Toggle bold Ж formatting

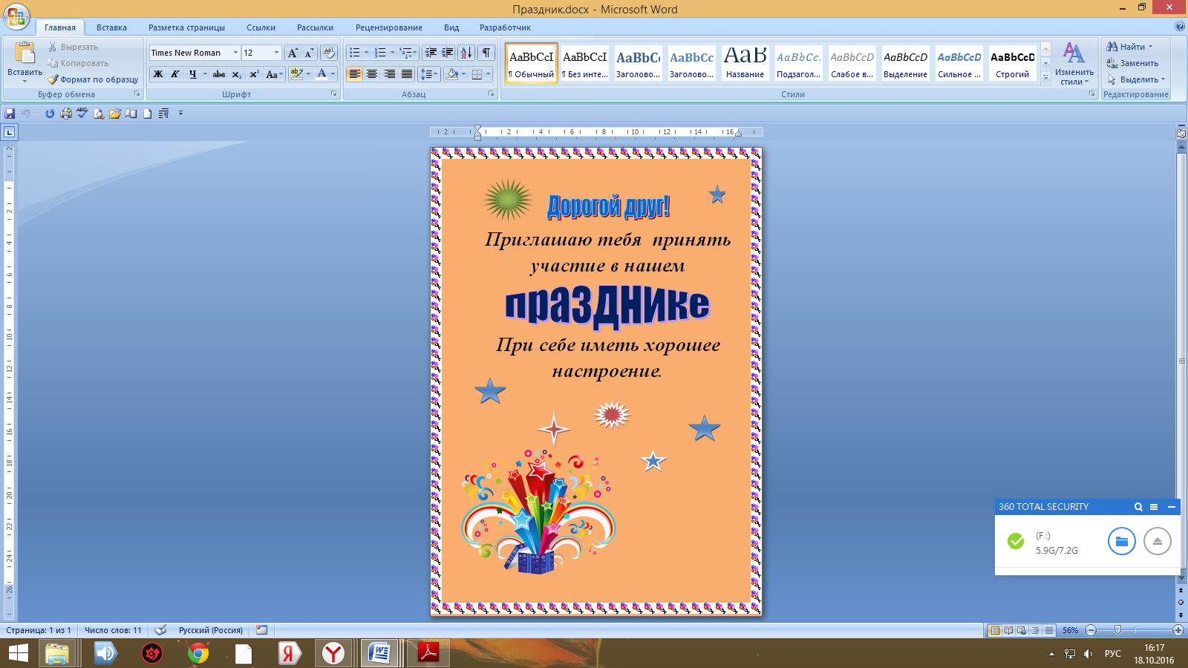pyautogui.click(x=157, y=74)
